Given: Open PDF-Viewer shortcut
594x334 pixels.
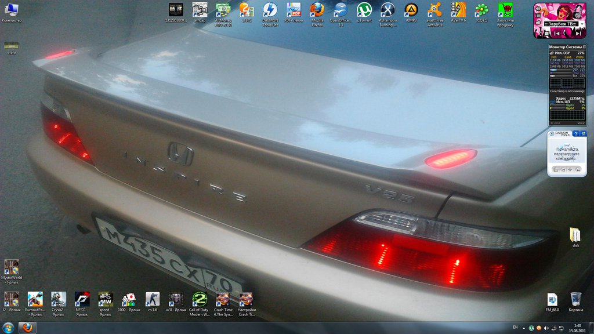Looking at the screenshot, I should pos(294,13).
